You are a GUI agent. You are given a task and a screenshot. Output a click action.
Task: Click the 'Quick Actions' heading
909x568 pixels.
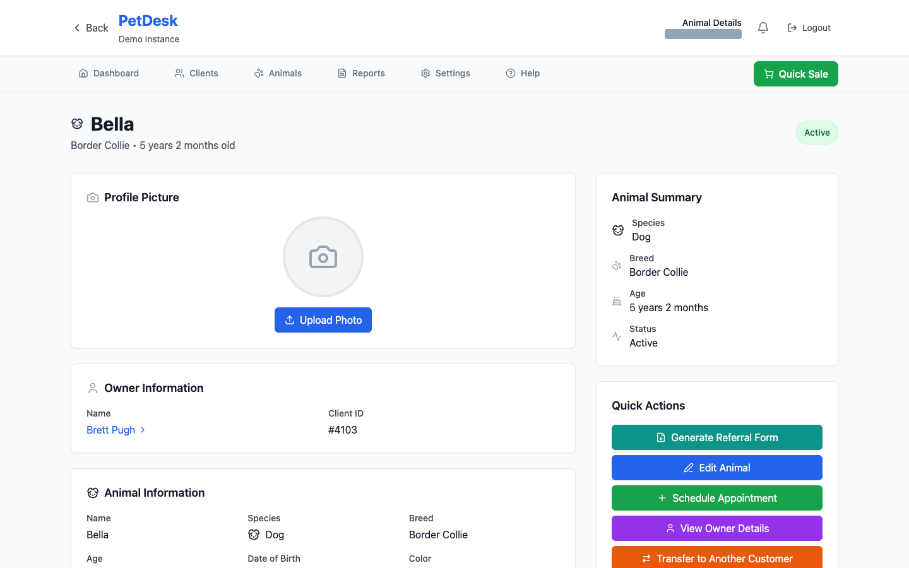tap(648, 406)
